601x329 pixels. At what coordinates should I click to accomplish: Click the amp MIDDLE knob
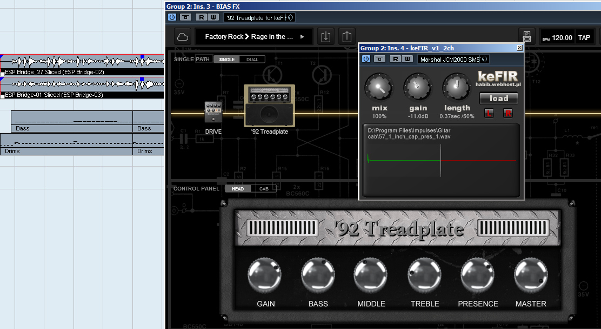[x=371, y=275]
